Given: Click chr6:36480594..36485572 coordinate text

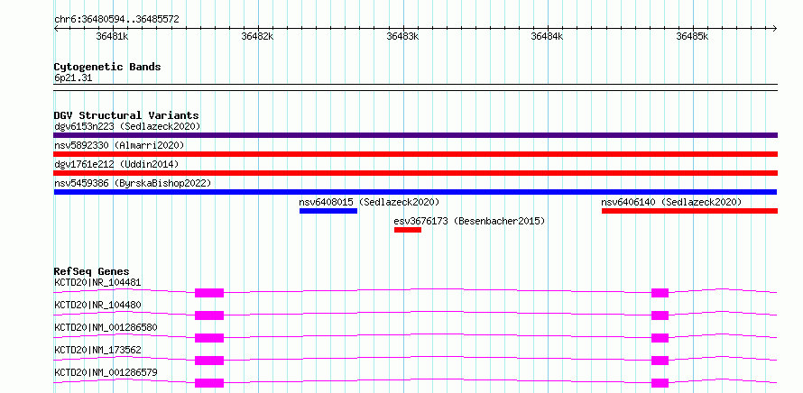Looking at the screenshot, I should tap(116, 20).
